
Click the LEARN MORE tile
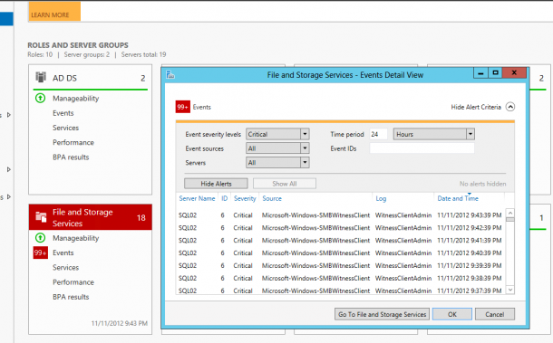pos(54,11)
